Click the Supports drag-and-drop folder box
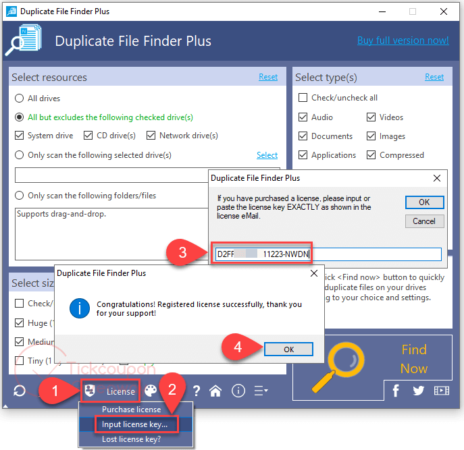Image resolution: width=464 pixels, height=450 pixels. [111, 234]
